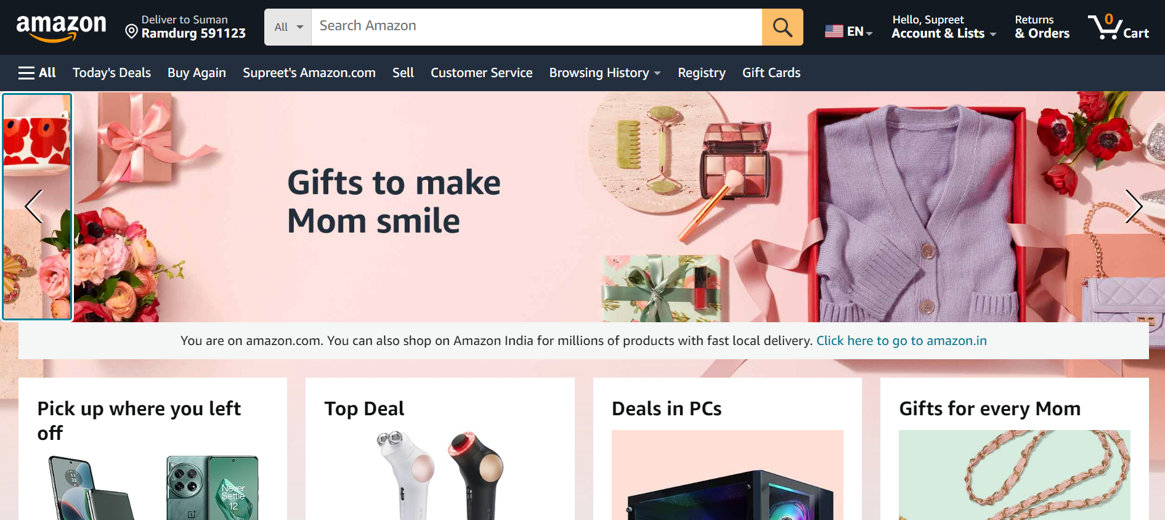Click the Buy Again link
The height and width of the screenshot is (520, 1165).
pos(197,73)
